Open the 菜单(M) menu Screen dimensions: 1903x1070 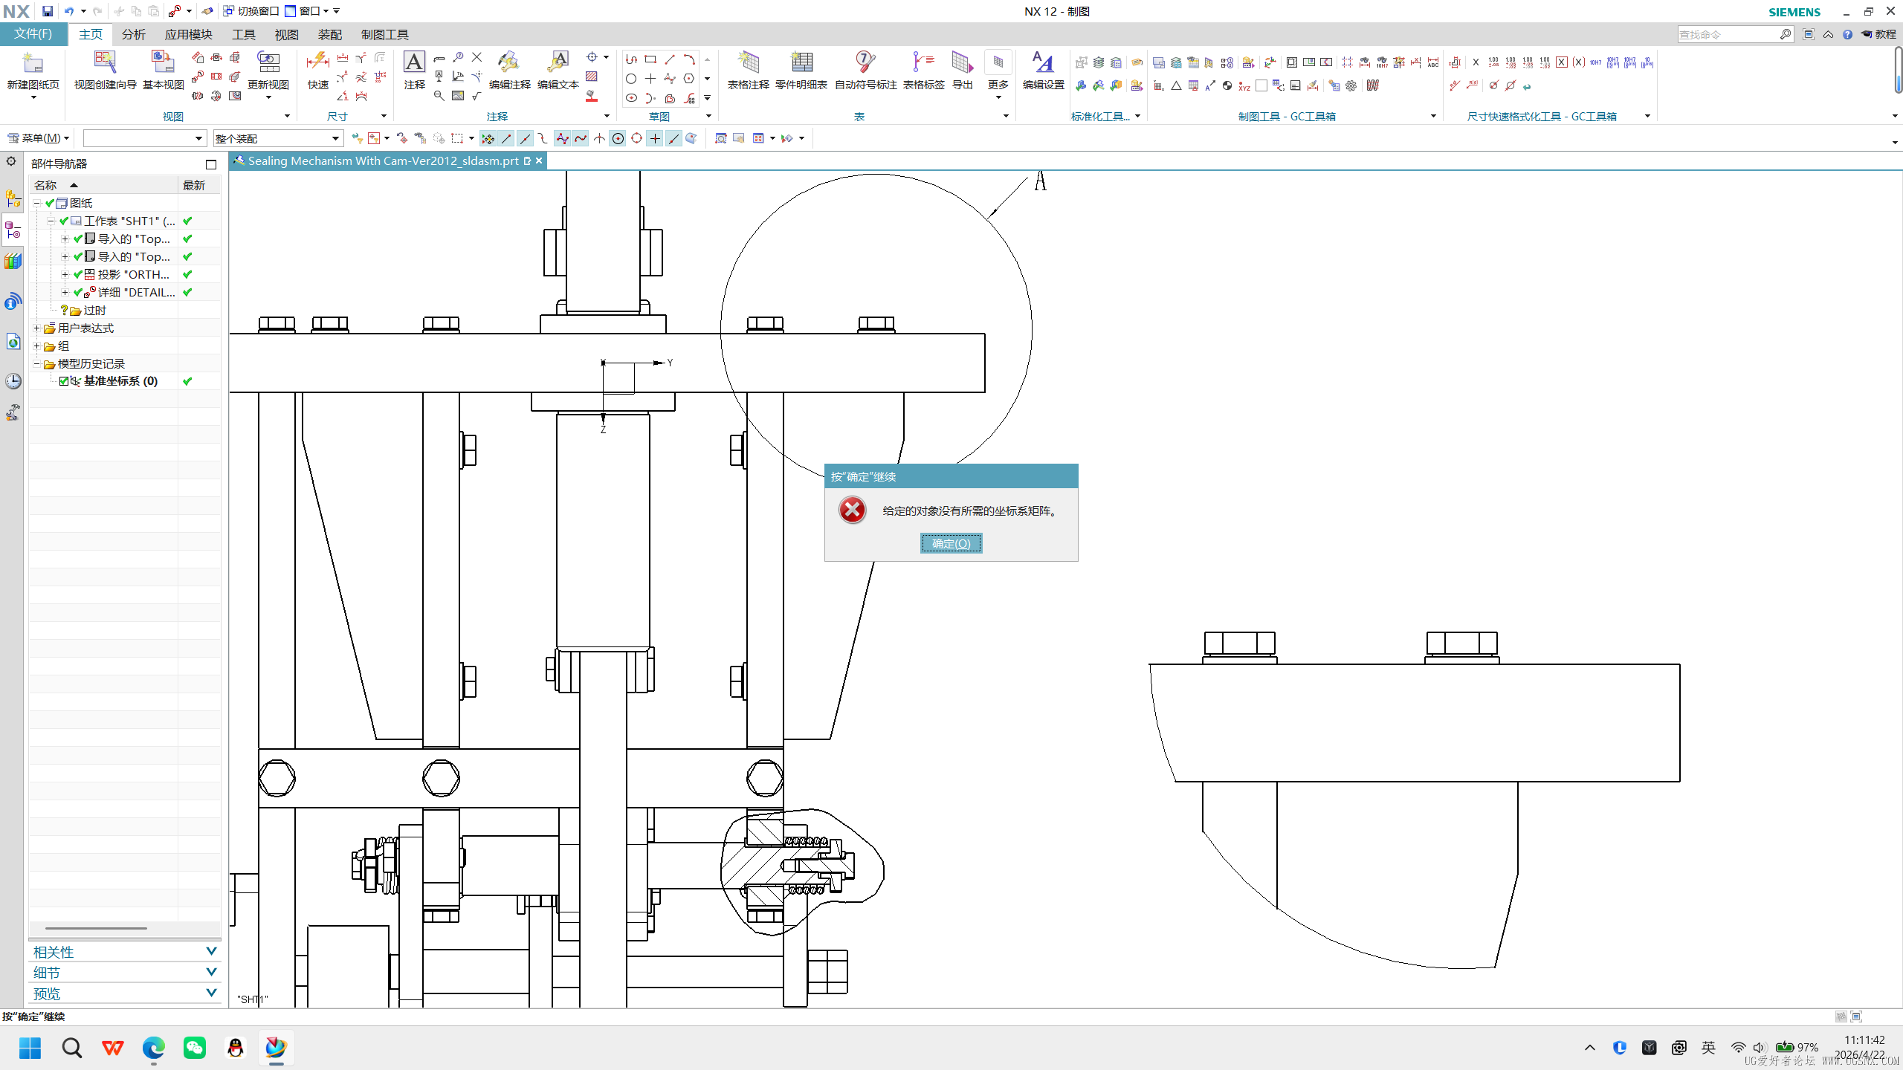pyautogui.click(x=38, y=138)
